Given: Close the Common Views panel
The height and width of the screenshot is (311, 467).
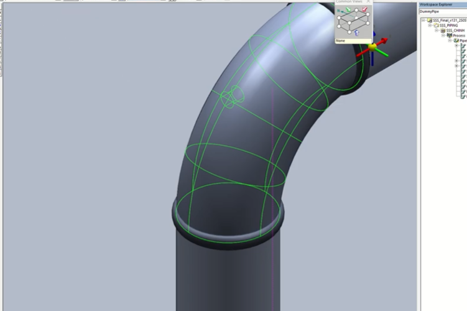Looking at the screenshot, I should point(368,2).
